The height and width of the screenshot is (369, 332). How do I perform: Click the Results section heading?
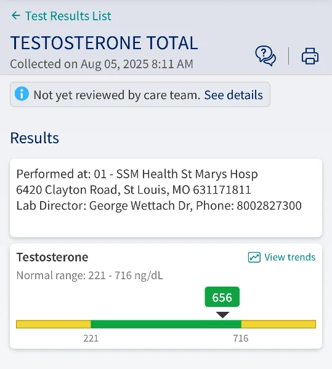[x=34, y=138]
